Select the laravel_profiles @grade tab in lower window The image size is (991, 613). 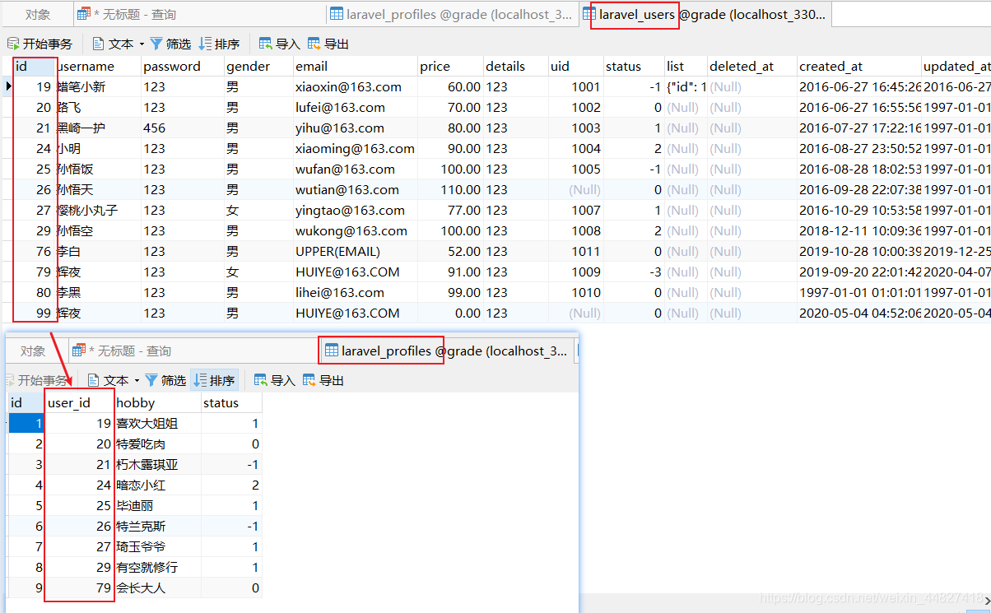[x=445, y=351]
